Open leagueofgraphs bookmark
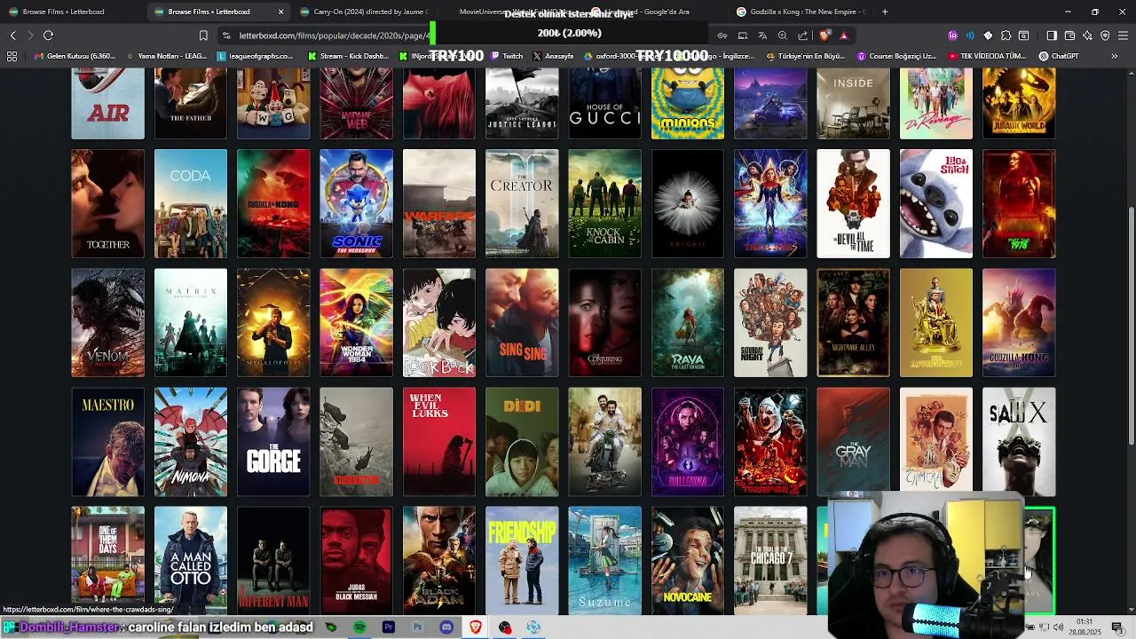1136x639 pixels. 256,56
